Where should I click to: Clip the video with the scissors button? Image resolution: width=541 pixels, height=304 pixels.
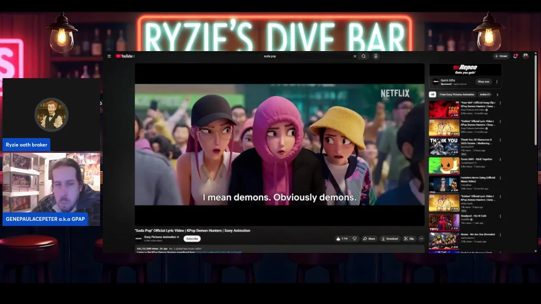[x=409, y=239]
